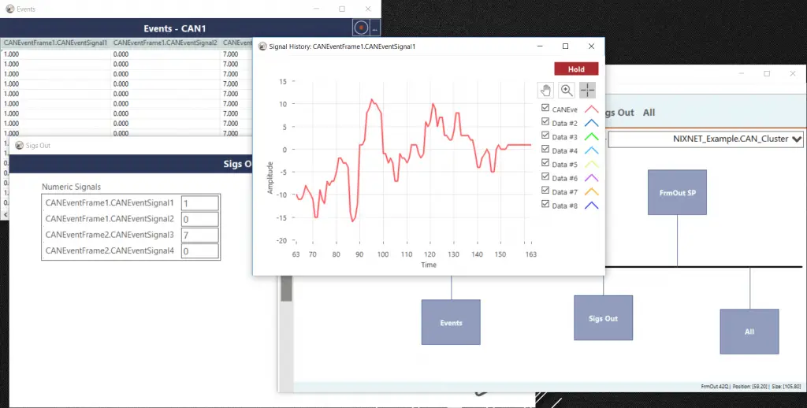This screenshot has height=408, width=807.
Task: Click the record button in Events header
Action: pos(360,28)
